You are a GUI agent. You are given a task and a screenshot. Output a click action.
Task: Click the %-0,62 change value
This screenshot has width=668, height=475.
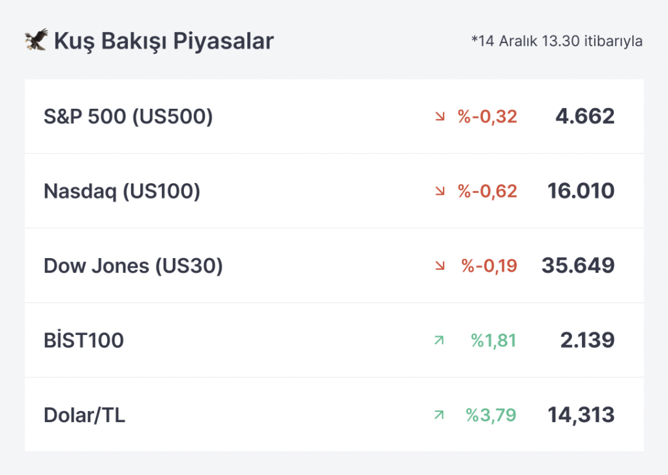pos(487,191)
